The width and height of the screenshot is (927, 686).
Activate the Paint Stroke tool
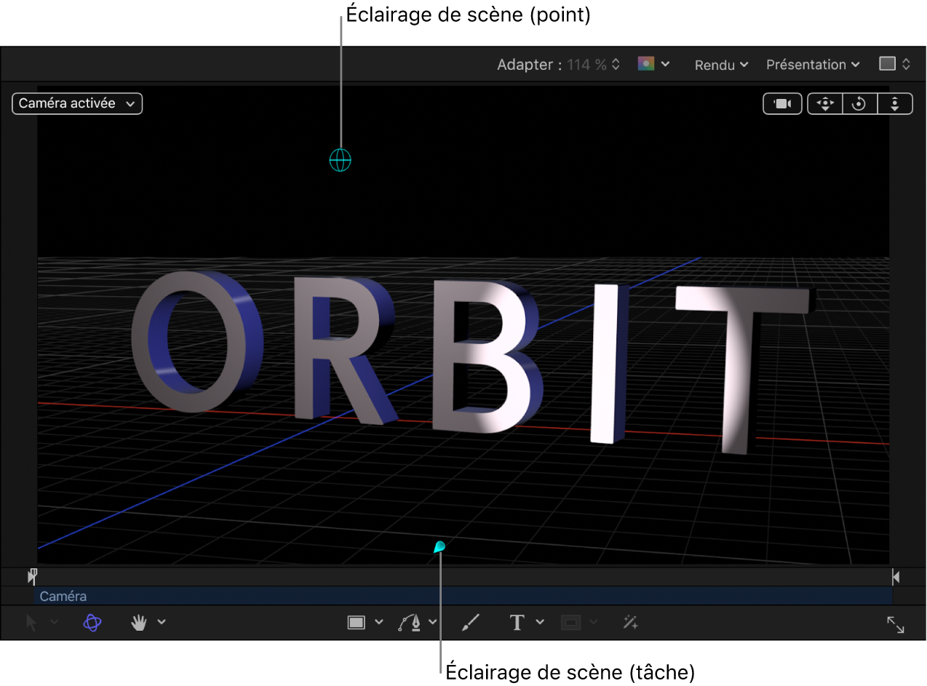point(470,622)
